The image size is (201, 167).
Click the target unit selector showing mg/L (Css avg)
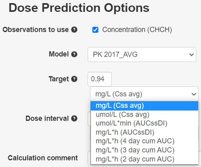click(145, 94)
